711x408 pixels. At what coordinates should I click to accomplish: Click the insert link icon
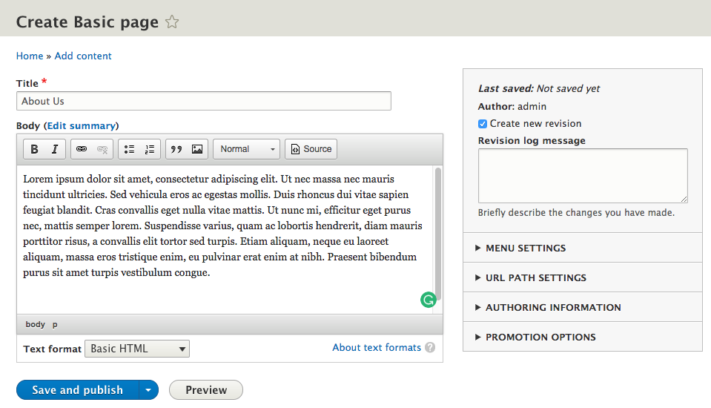click(x=82, y=149)
